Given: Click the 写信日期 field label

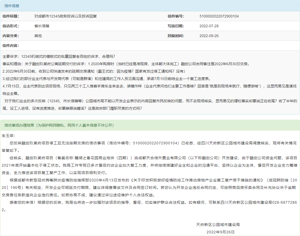Looking at the screenshot, I should pos(176,26).
